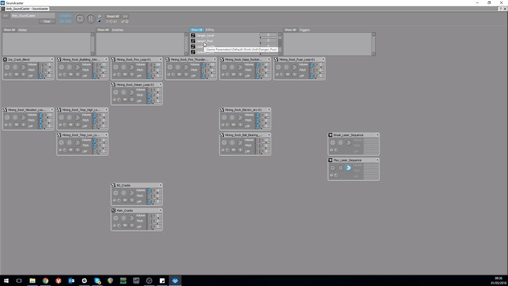Pause the Main_Cracks module

click(124, 218)
